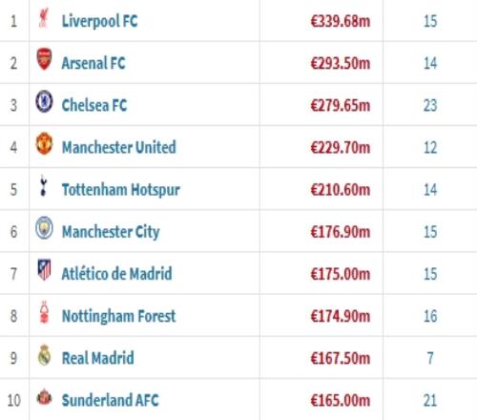Screen dimensions: 477x420
Task: Click the Manchester United crest icon
Action: [x=44, y=143]
